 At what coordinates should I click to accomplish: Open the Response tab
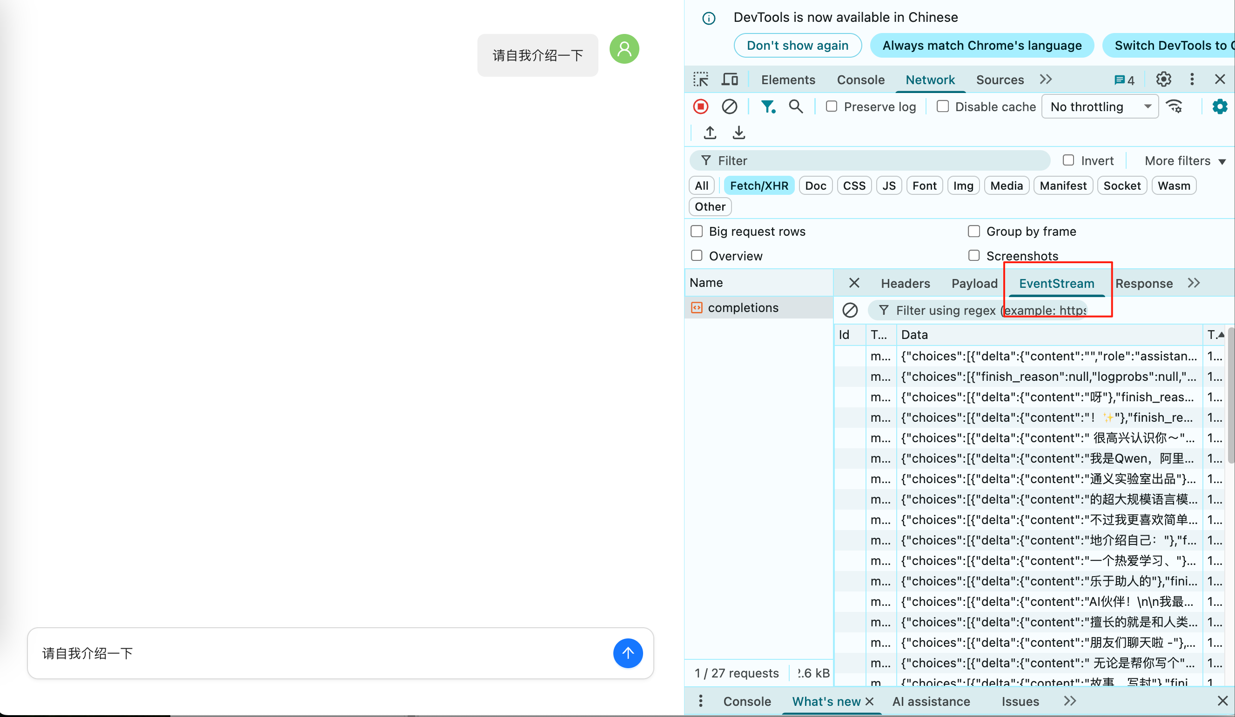1144,284
